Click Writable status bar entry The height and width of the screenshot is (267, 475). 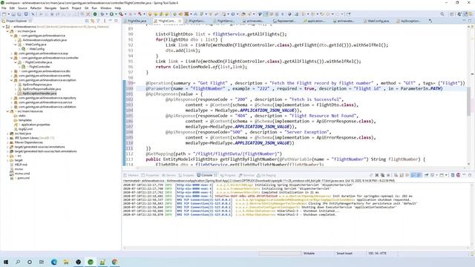point(309,253)
